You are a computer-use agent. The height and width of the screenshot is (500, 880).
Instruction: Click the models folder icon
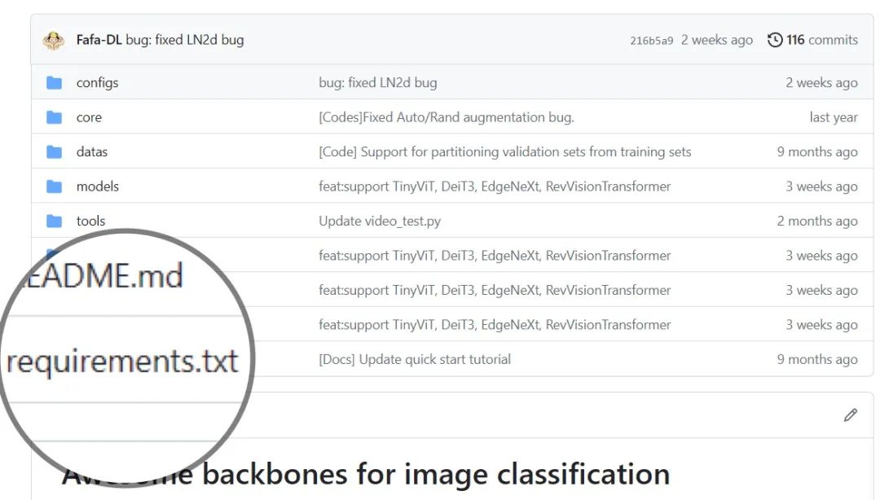[x=54, y=186]
